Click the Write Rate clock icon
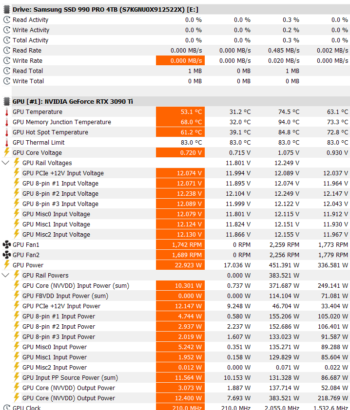The width and height of the screenshot is (350, 410). point(6,60)
